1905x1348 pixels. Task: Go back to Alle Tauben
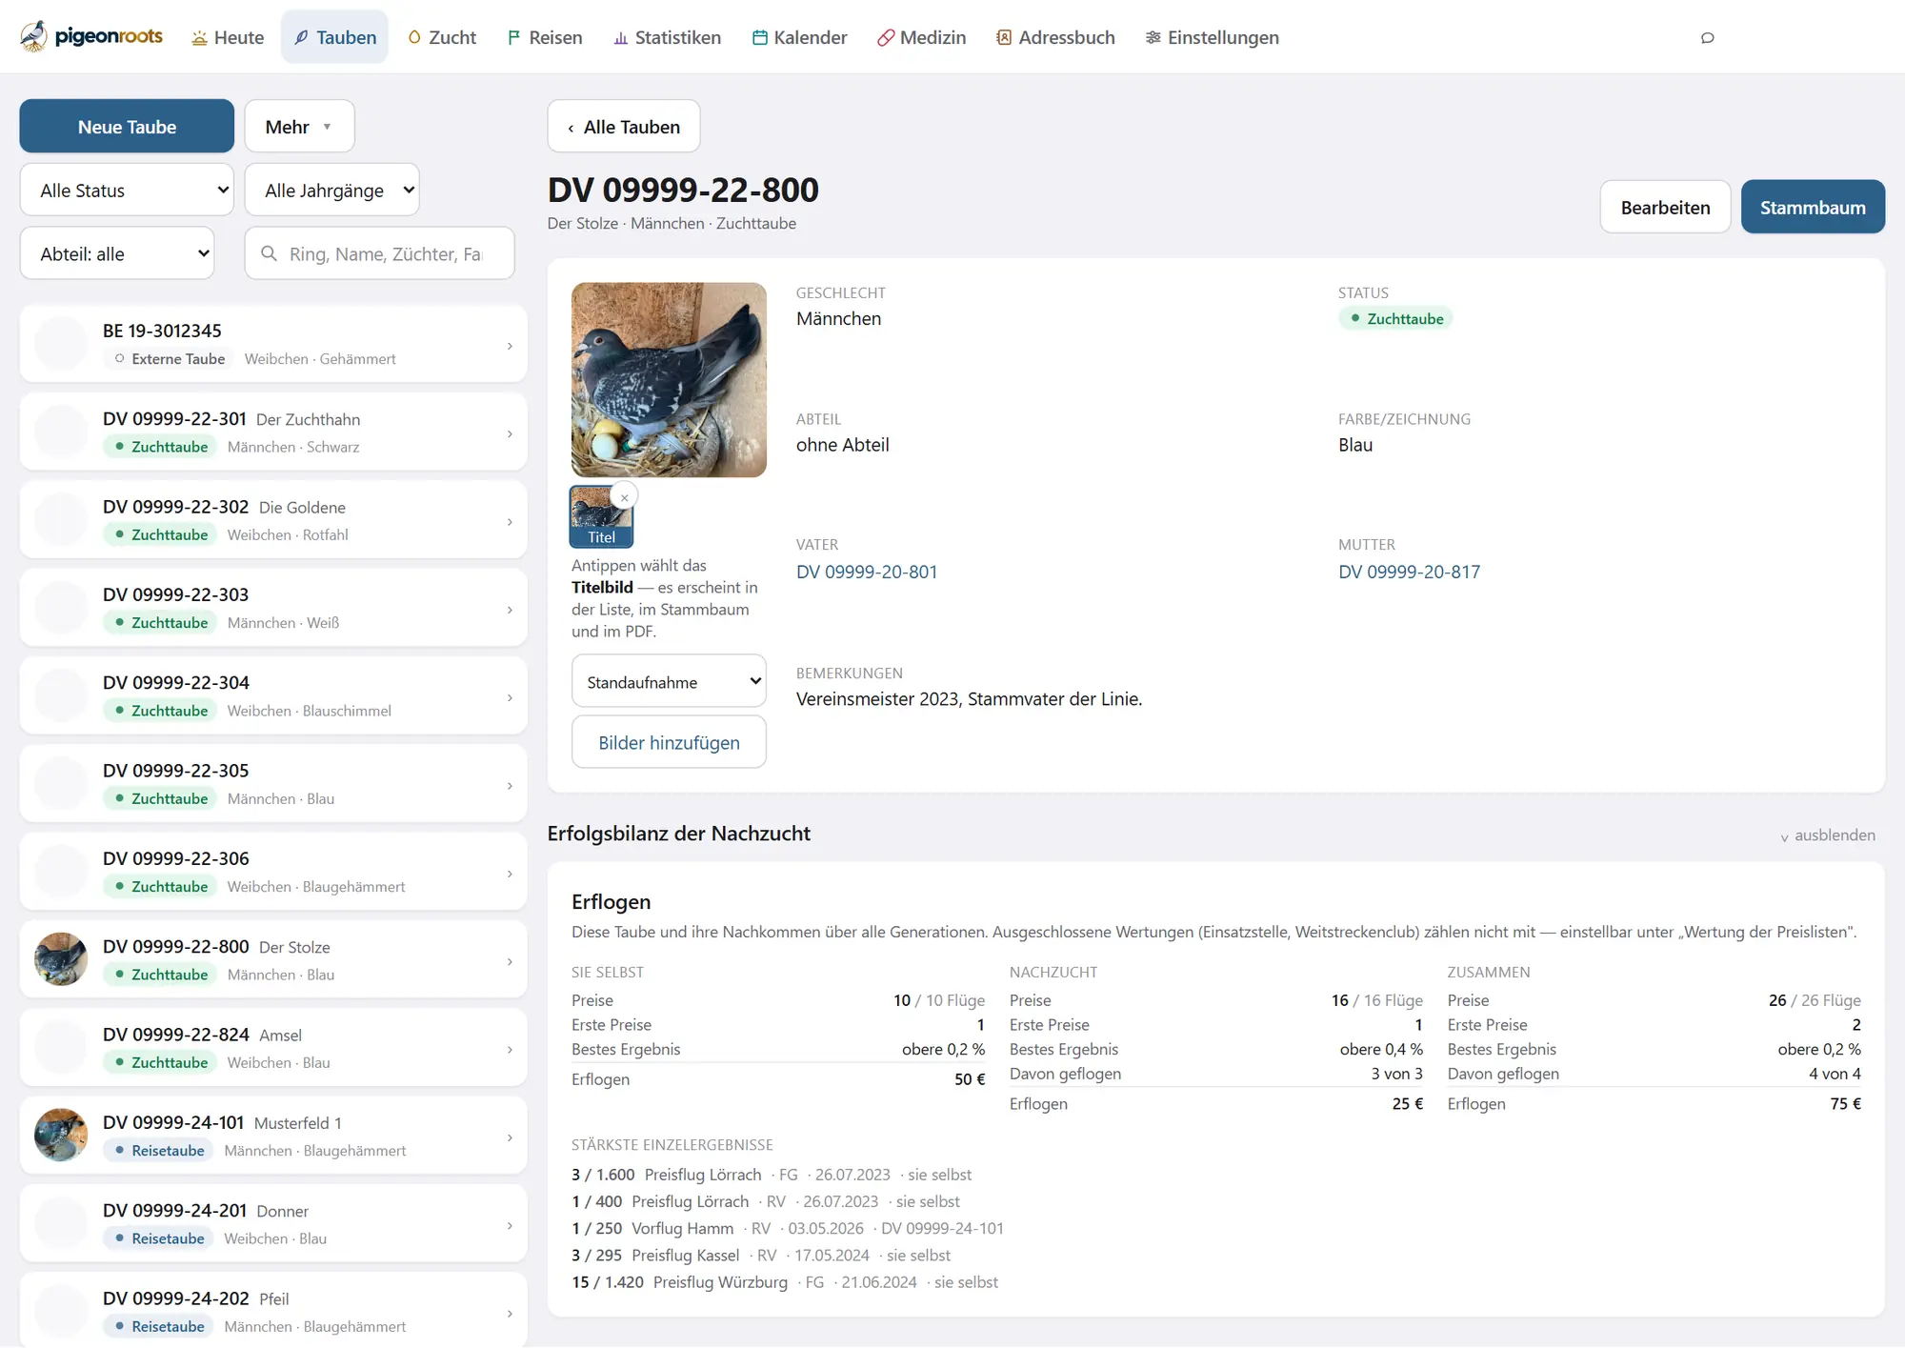(x=624, y=127)
